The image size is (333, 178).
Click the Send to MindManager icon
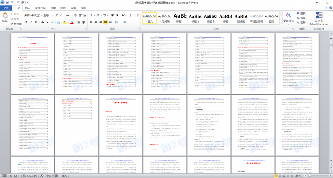tap(319, 18)
